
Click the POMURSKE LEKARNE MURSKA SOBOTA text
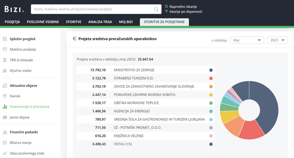(x=145, y=95)
